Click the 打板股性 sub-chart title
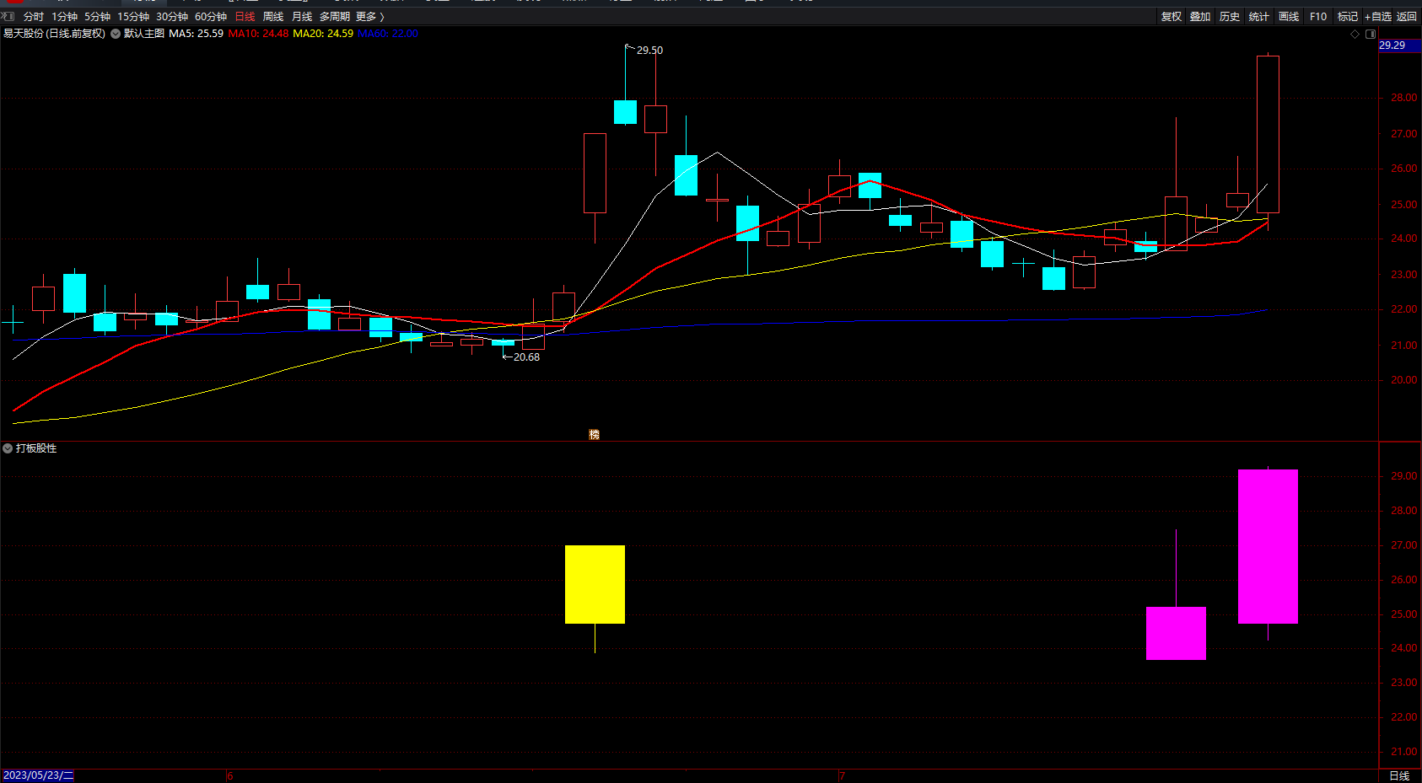This screenshot has height=783, width=1422. [36, 448]
